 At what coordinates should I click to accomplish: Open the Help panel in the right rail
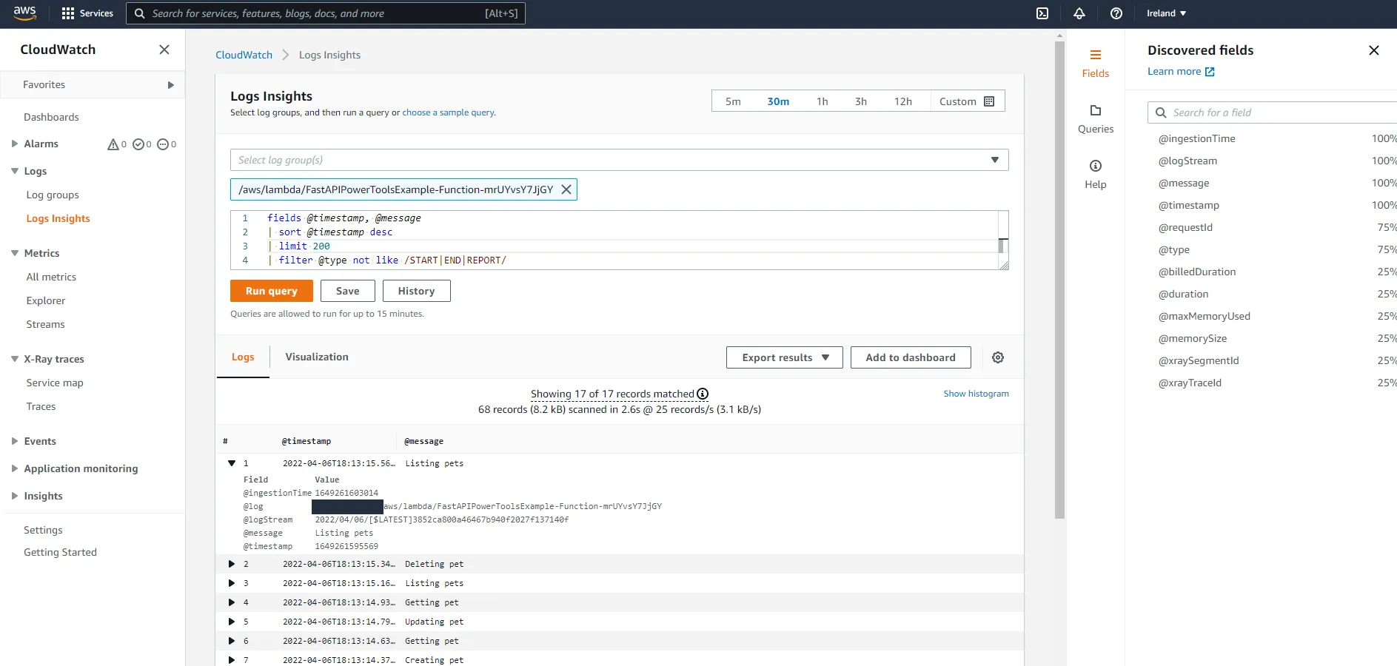pyautogui.click(x=1096, y=173)
